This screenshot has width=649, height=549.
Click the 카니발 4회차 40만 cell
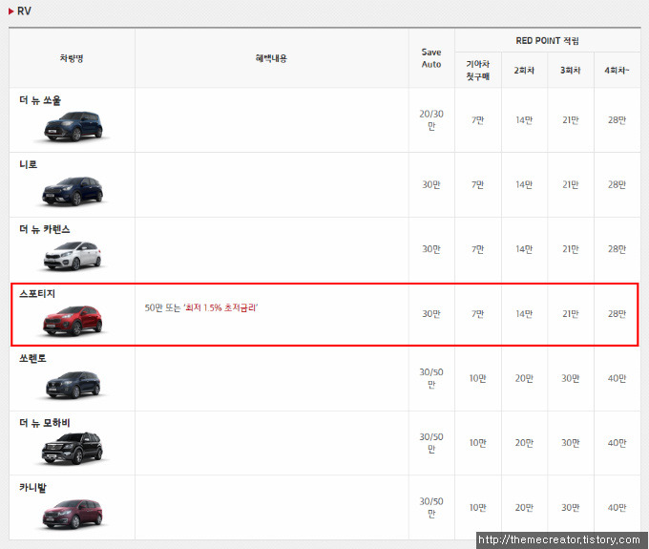pyautogui.click(x=617, y=508)
